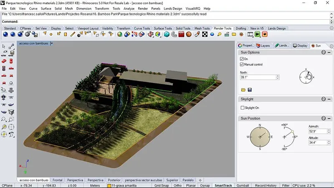Click the add viewport tab plus icon
The image size is (334, 188).
(x=200, y=180)
